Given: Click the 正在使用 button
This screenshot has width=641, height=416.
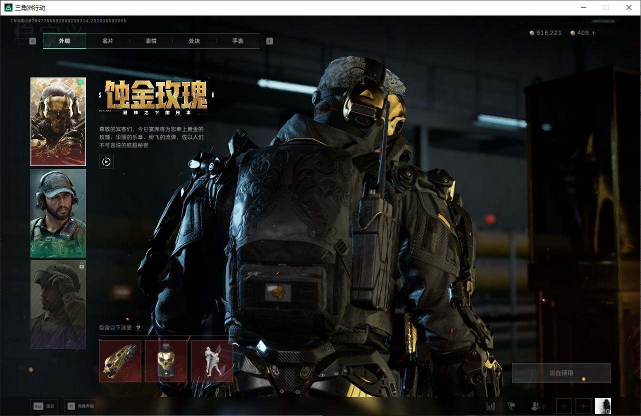Looking at the screenshot, I should [561, 372].
